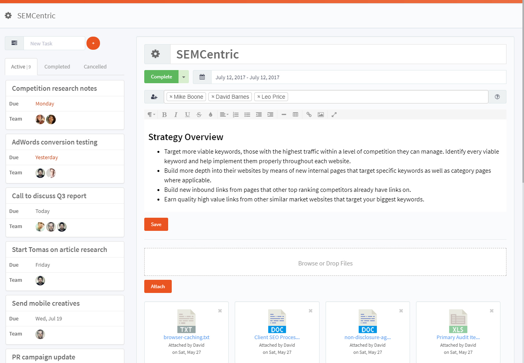Click the New Task input field
This screenshot has height=363, width=524.
click(x=55, y=43)
